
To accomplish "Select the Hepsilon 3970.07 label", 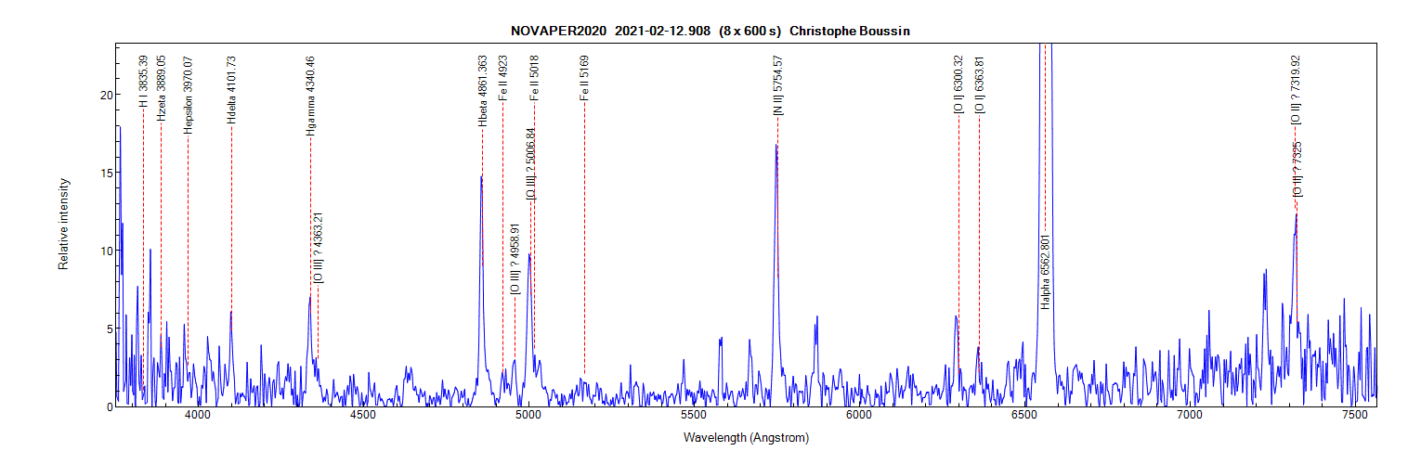I will [x=188, y=95].
